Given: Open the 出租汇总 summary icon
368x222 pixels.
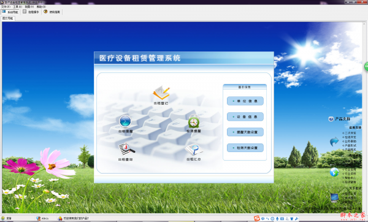Looking at the screenshot, I should (194, 150).
